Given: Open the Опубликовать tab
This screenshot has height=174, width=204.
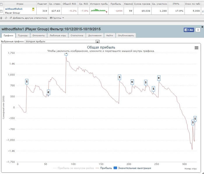Looking at the screenshot, I should pyautogui.click(x=126, y=35).
